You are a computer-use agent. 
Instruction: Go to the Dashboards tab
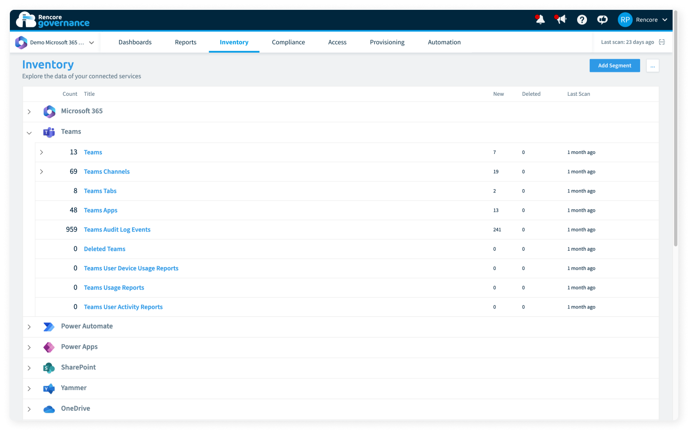(135, 42)
